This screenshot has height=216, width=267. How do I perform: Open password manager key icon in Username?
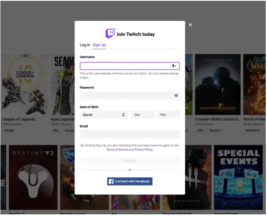pyautogui.click(x=174, y=66)
